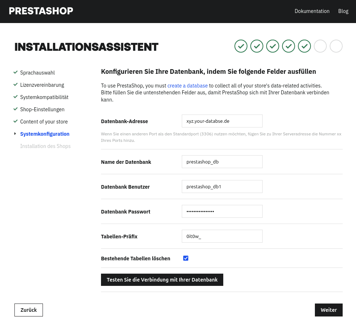Click the third completed step checkmark circle
The width and height of the screenshot is (356, 328).
point(273,46)
